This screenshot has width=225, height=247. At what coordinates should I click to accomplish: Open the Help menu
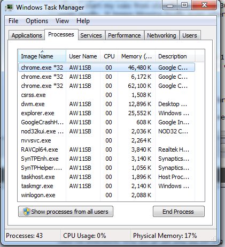tap(83, 21)
